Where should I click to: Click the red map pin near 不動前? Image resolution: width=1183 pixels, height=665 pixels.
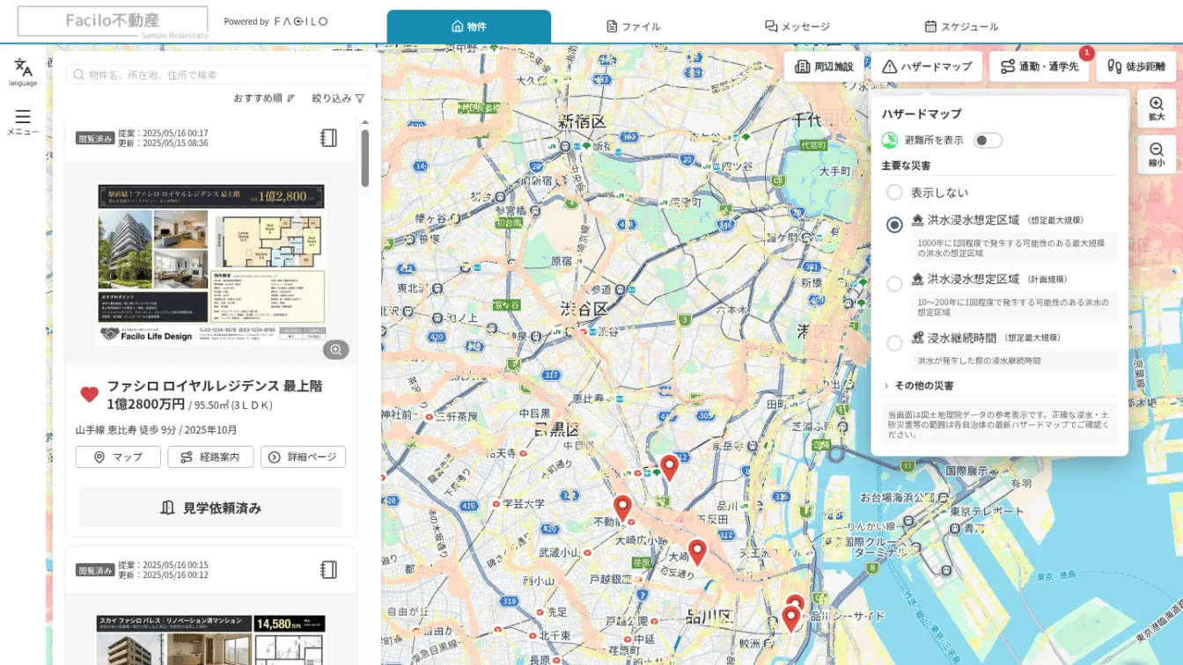tap(622, 509)
